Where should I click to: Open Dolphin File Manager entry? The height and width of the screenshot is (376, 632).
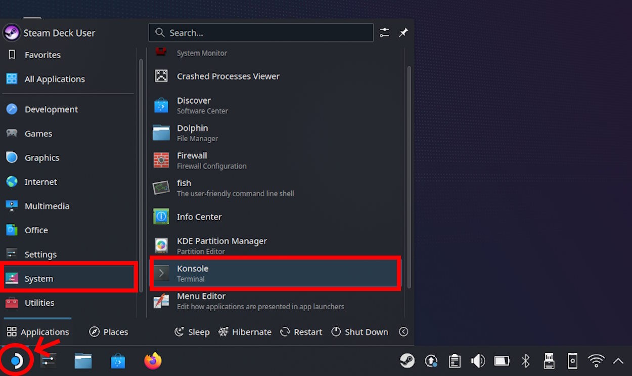[x=276, y=133]
